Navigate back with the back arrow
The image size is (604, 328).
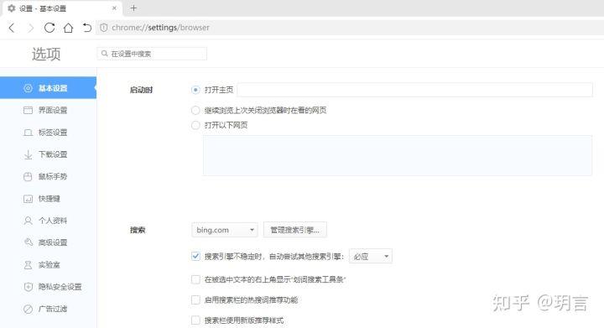click(x=12, y=28)
